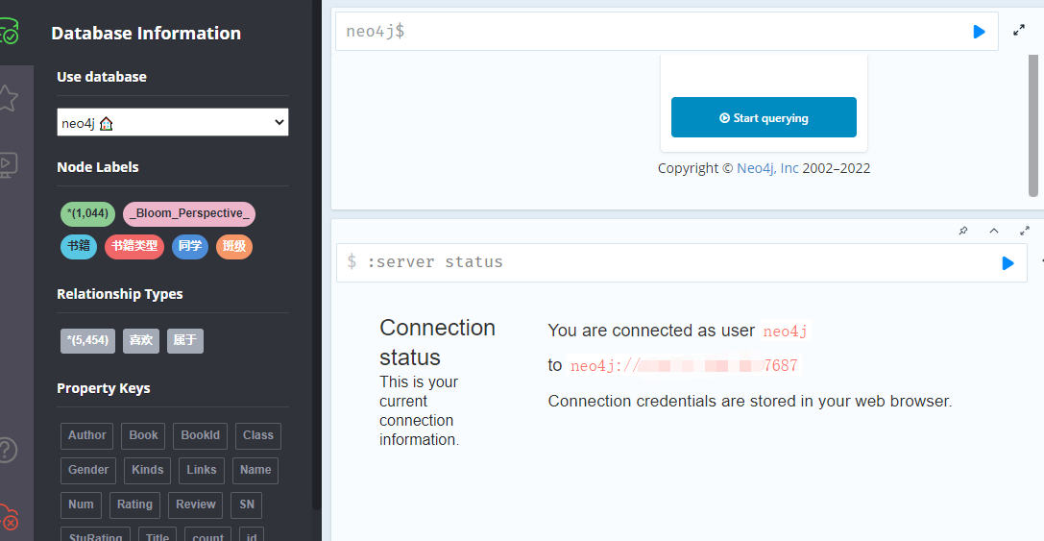
Task: Click the Author property key
Action: pos(86,435)
